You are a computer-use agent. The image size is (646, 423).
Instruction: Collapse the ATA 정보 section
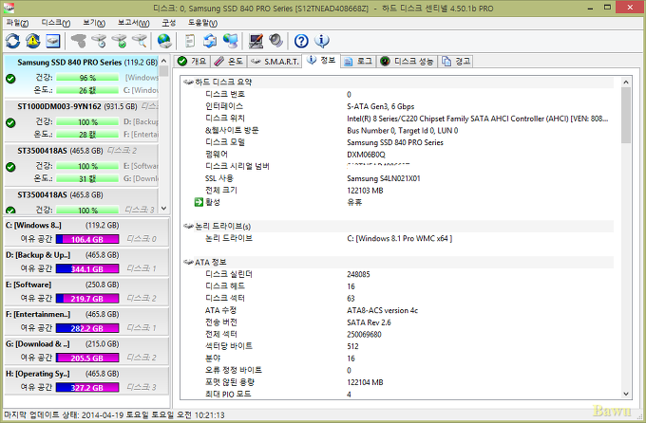(188, 262)
